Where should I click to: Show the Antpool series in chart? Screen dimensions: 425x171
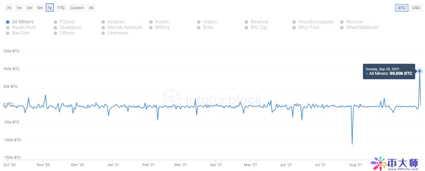point(116,22)
